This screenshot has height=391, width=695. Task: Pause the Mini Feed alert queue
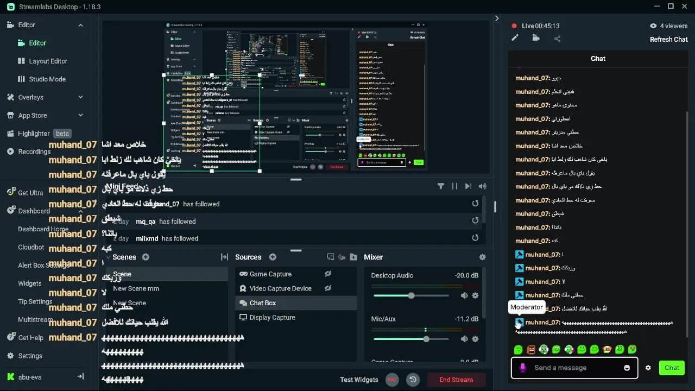tap(454, 186)
